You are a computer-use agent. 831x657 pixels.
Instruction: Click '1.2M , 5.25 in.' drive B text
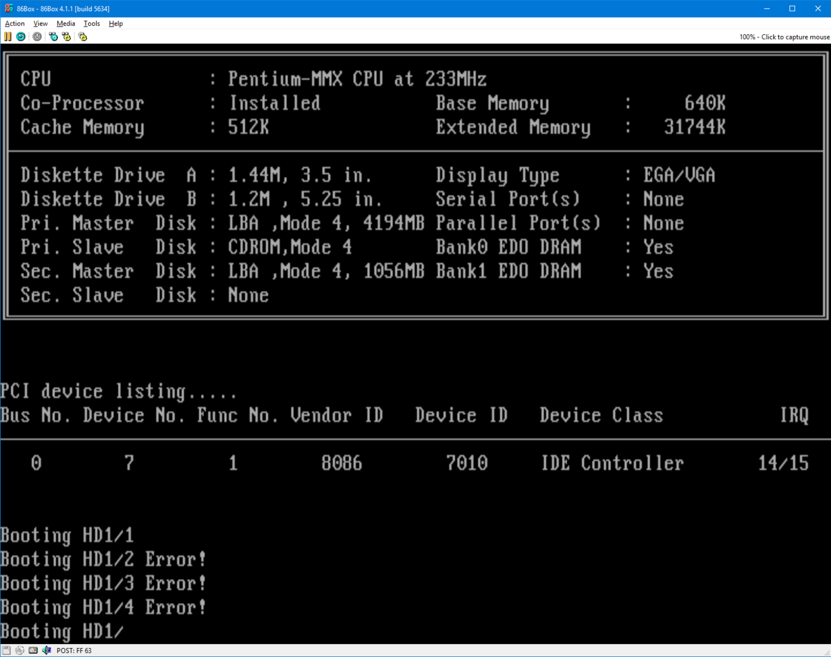click(x=305, y=199)
